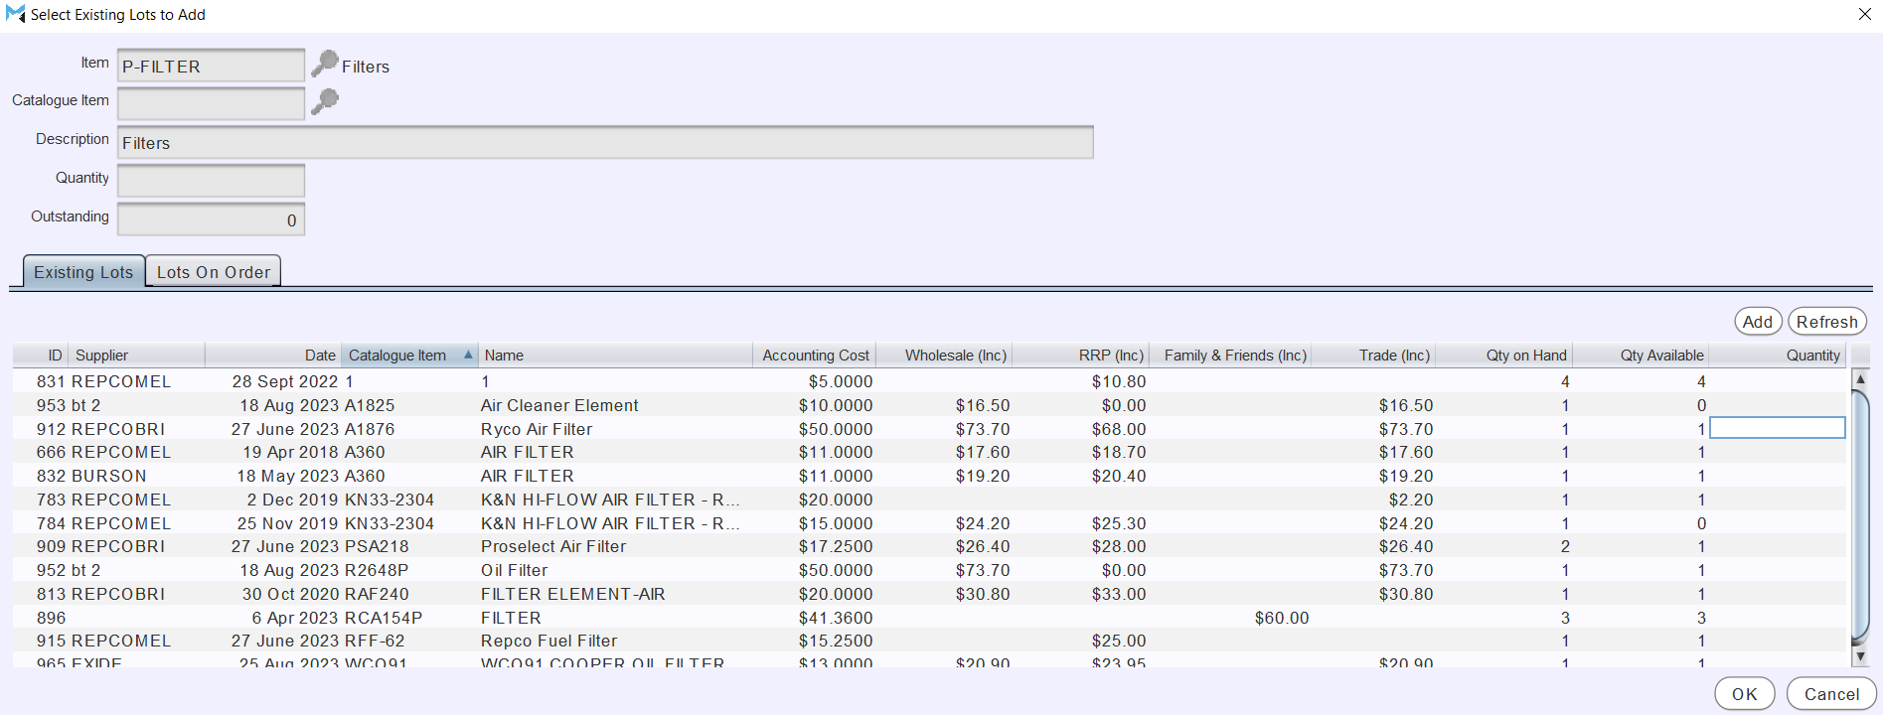Click the $41.3600 accounting cost cell
1883x715 pixels.
pos(836,618)
